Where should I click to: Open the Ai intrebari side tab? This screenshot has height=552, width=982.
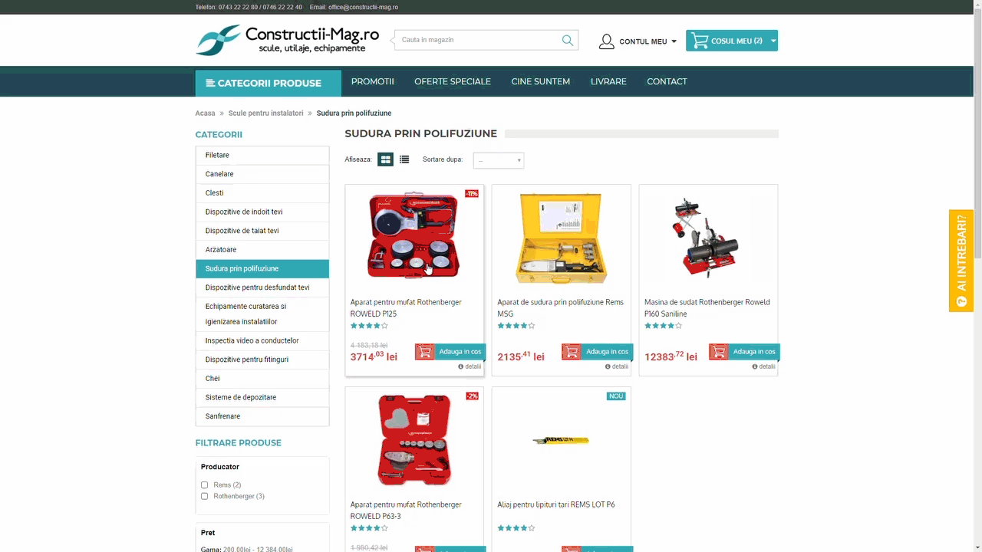[961, 261]
